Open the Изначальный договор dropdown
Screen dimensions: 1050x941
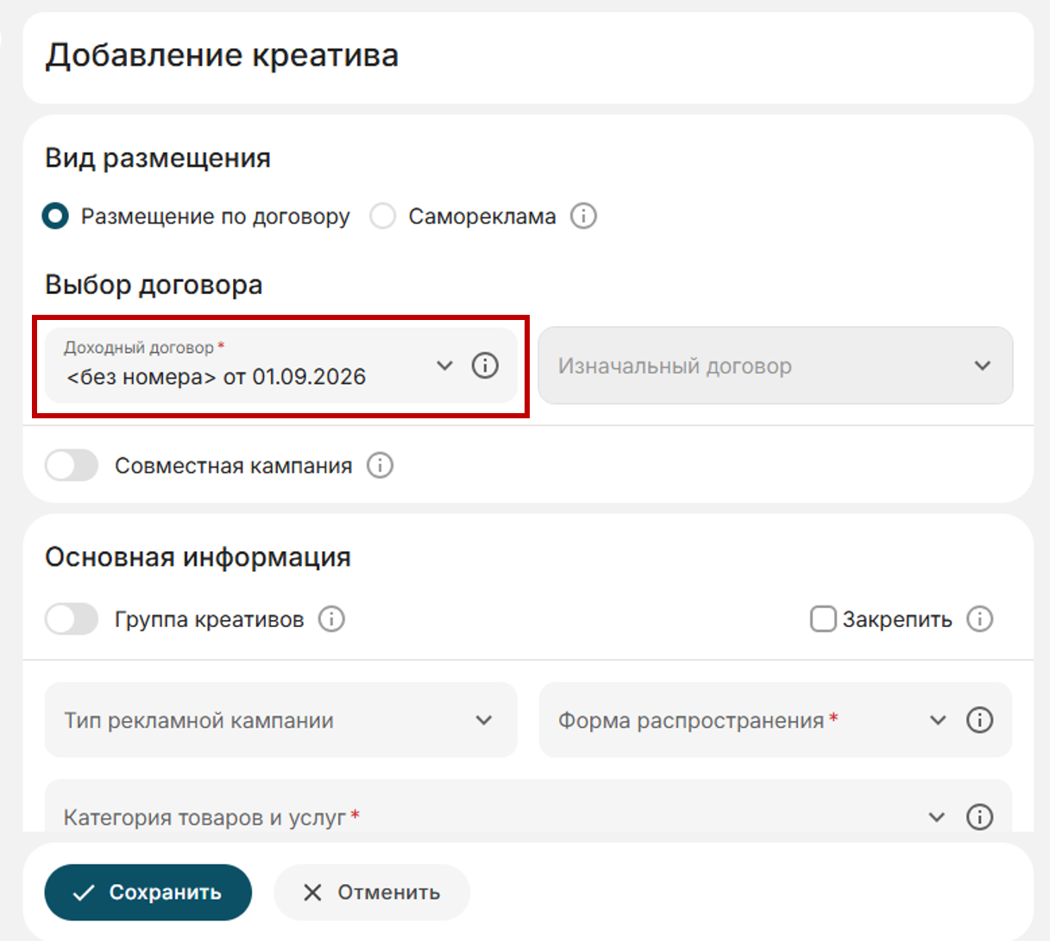[x=776, y=366]
